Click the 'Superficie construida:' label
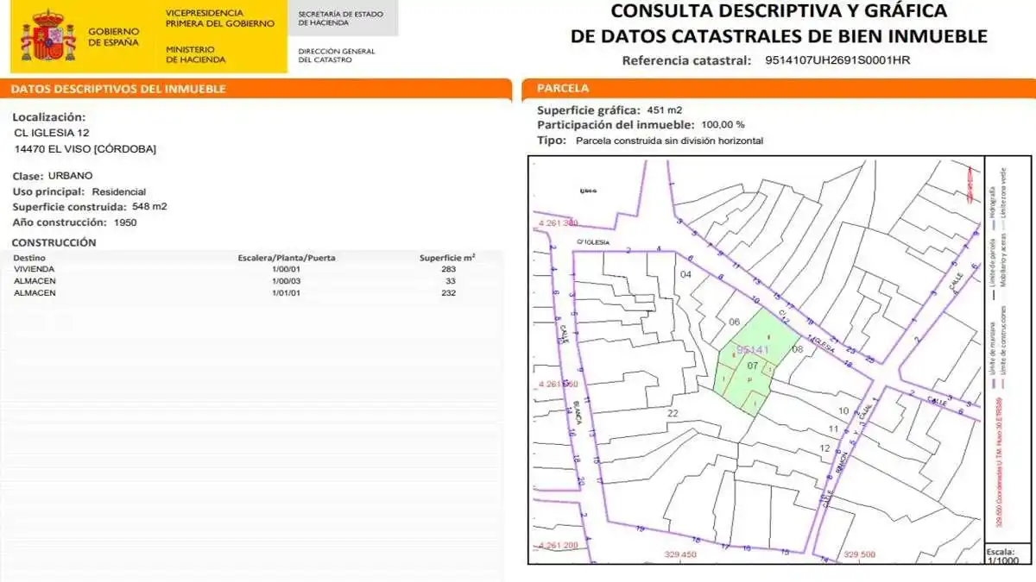This screenshot has width=1036, height=582. 69,207
